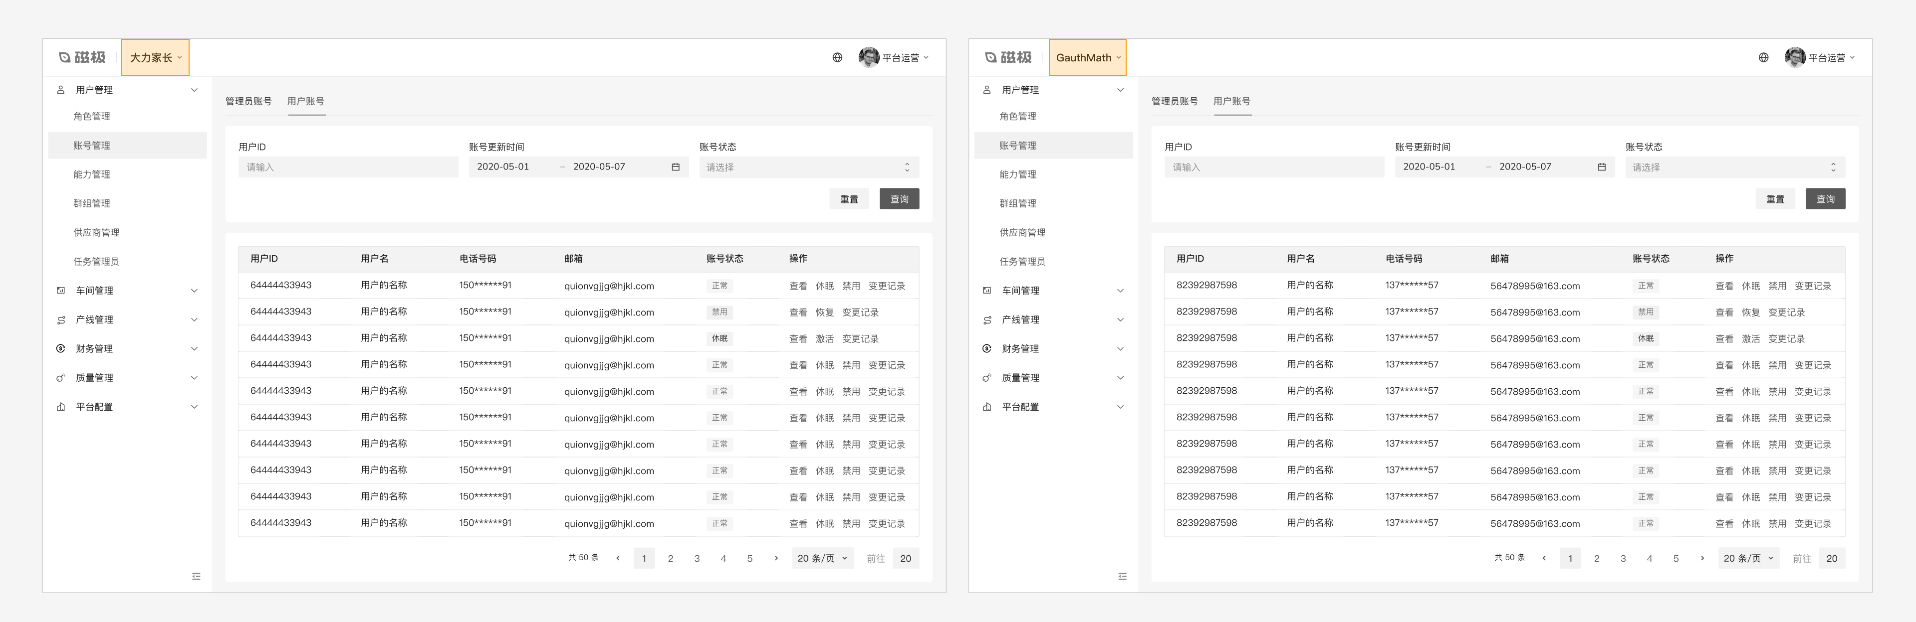Open 大力家长 product switcher dropdown
The image size is (1916, 622).
click(155, 57)
